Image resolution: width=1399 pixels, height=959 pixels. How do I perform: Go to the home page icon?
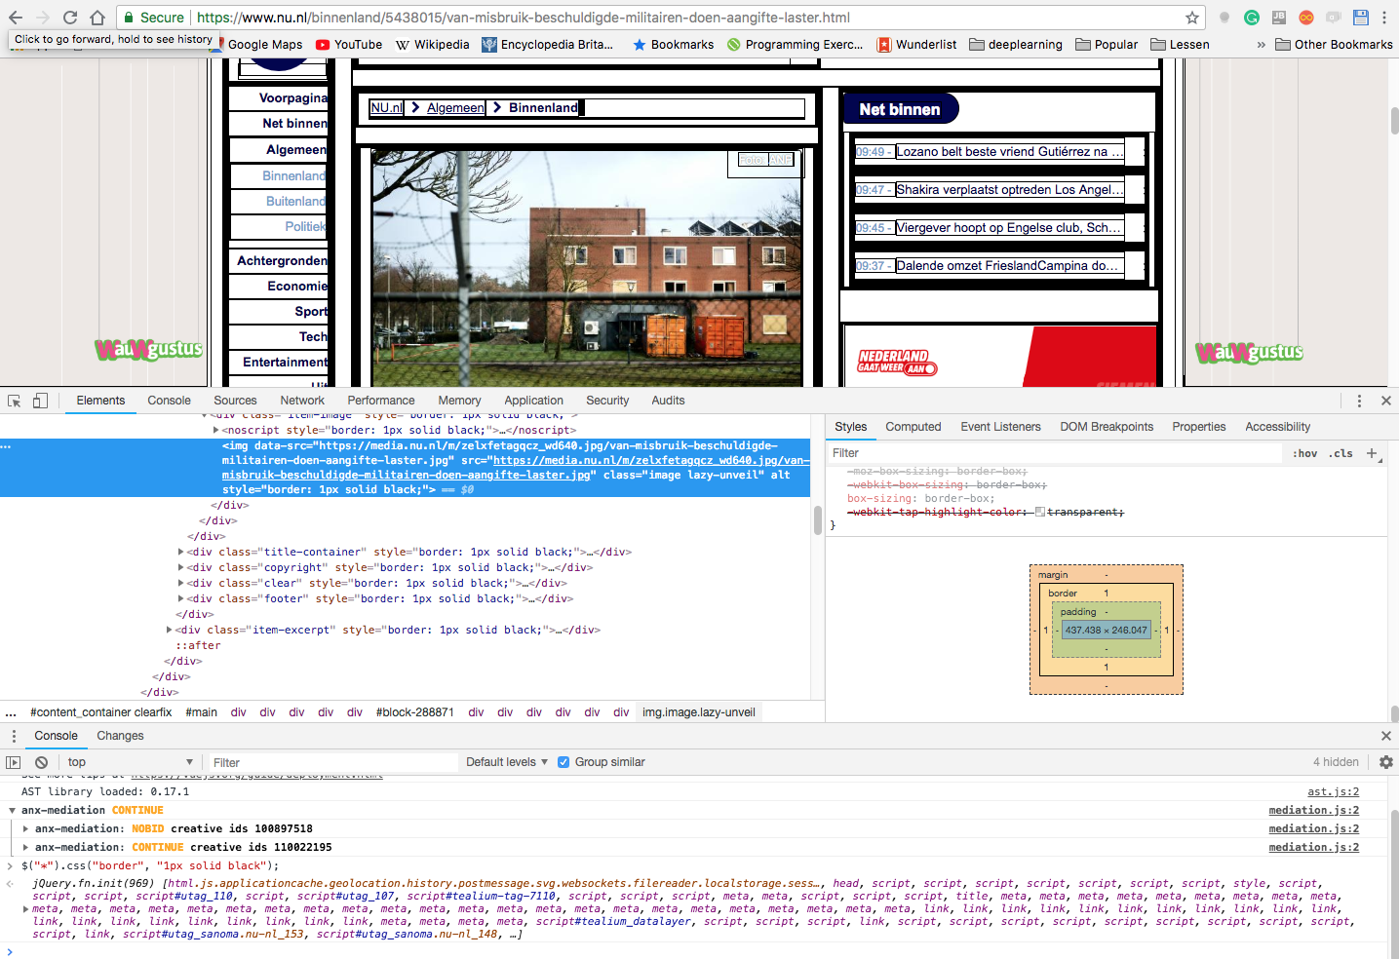click(97, 18)
